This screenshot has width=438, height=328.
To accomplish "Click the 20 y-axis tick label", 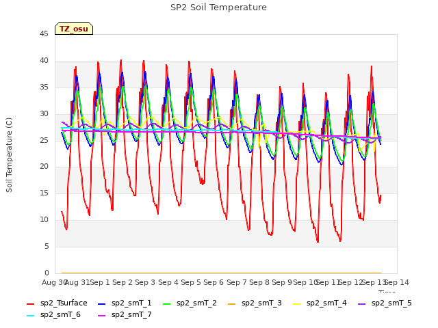I will click(x=44, y=167).
